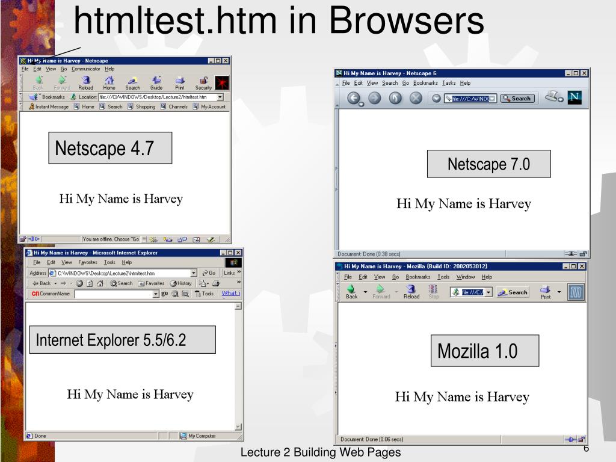
Task: Click Refresh icon in Internet Explorer toolbar
Action: click(90, 283)
